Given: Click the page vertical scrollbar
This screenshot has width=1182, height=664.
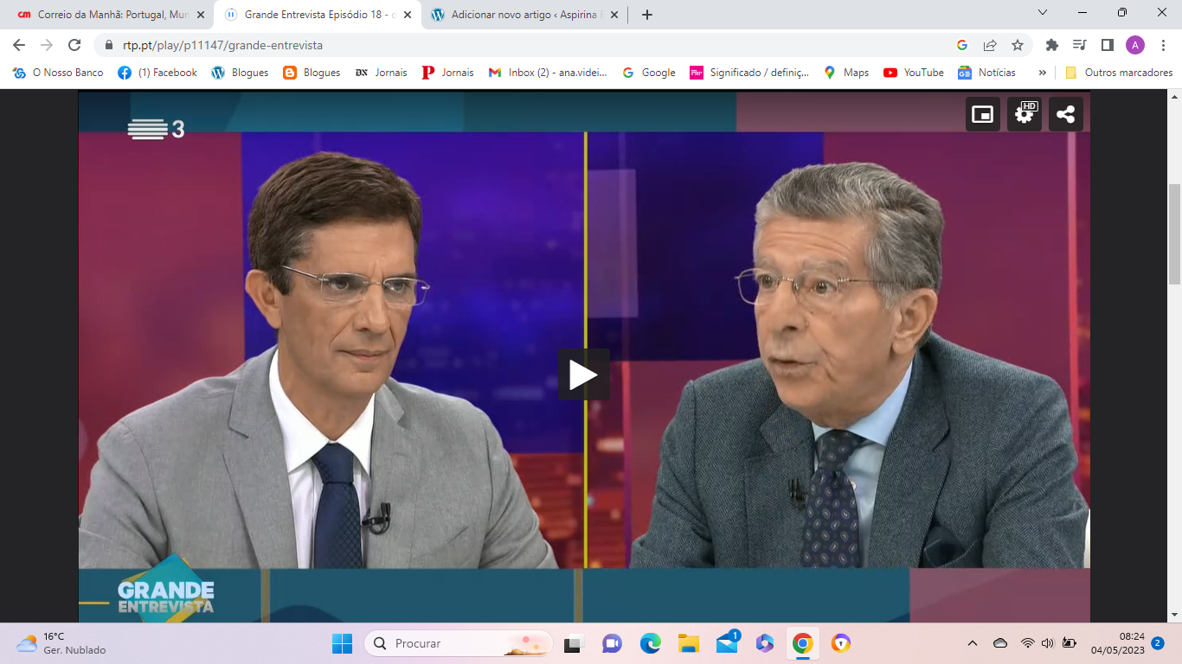Looking at the screenshot, I should pos(1174,233).
